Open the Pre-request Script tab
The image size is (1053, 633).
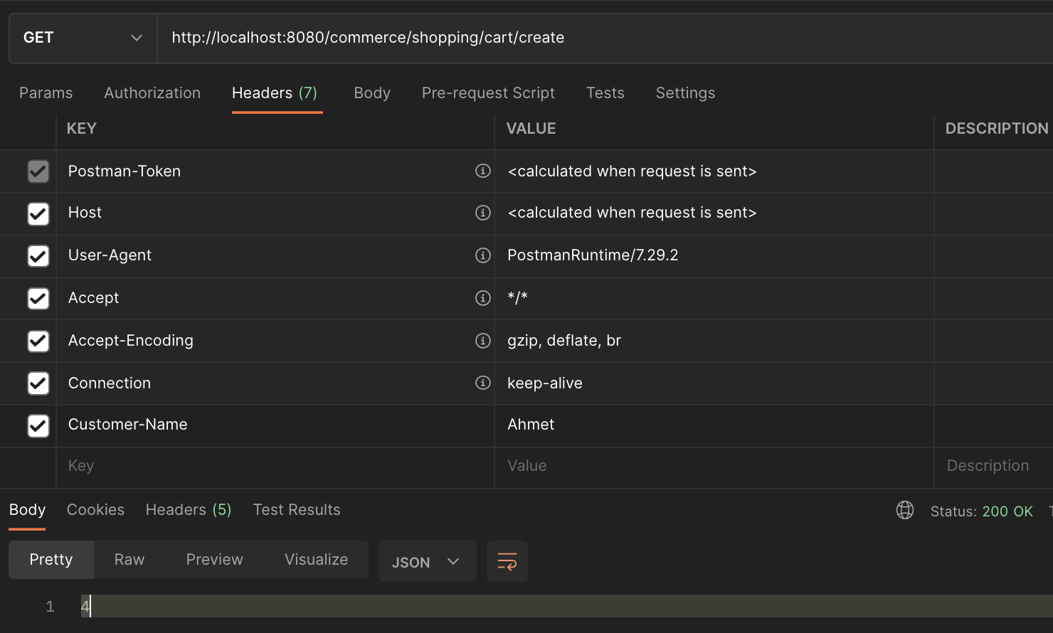click(488, 93)
